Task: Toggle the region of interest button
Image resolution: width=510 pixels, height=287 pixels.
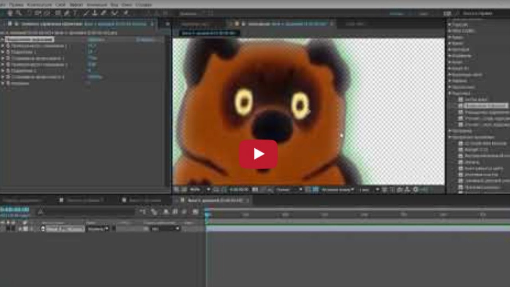Action: coord(308,190)
